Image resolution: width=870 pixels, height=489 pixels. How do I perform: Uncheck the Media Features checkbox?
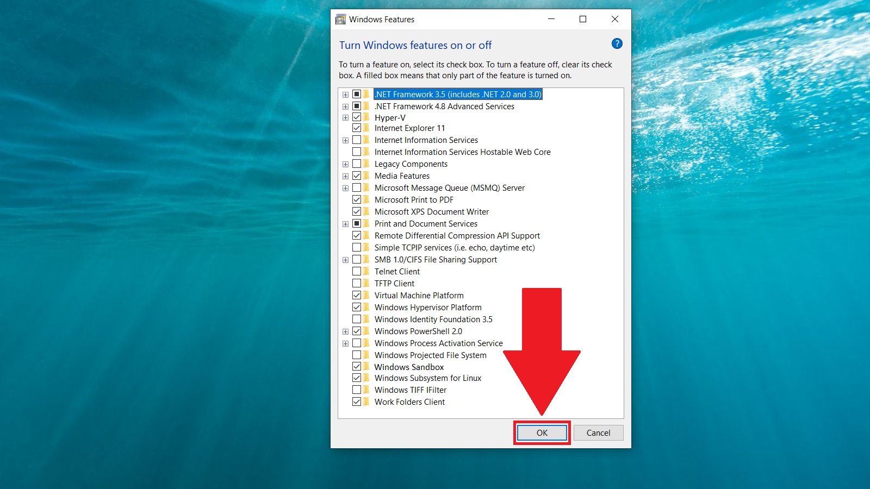(x=357, y=175)
